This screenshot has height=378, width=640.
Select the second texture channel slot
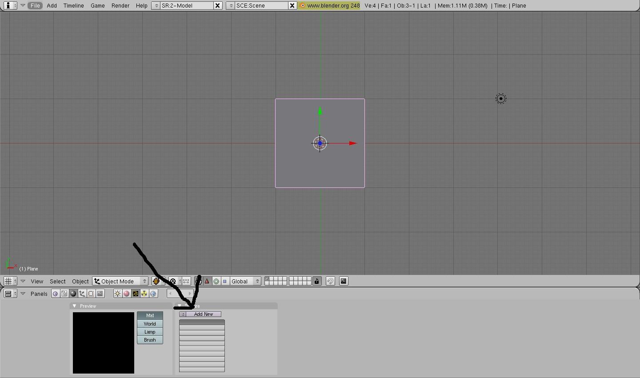(x=202, y=328)
